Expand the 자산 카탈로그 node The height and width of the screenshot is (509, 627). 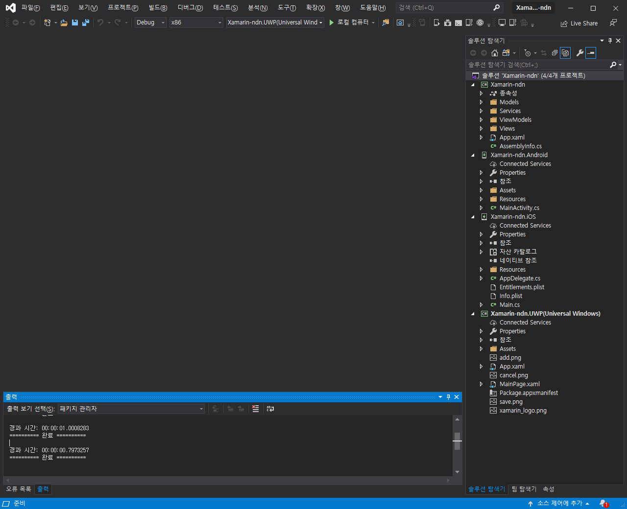482,252
